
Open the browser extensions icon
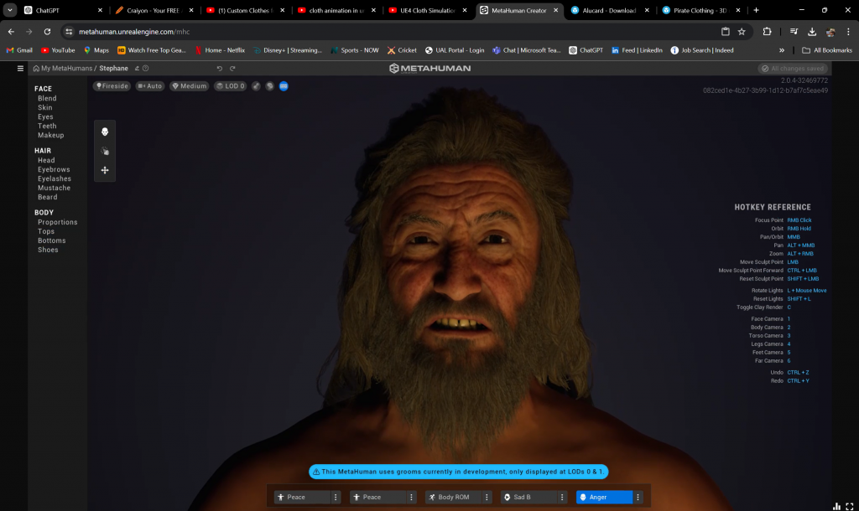click(767, 32)
